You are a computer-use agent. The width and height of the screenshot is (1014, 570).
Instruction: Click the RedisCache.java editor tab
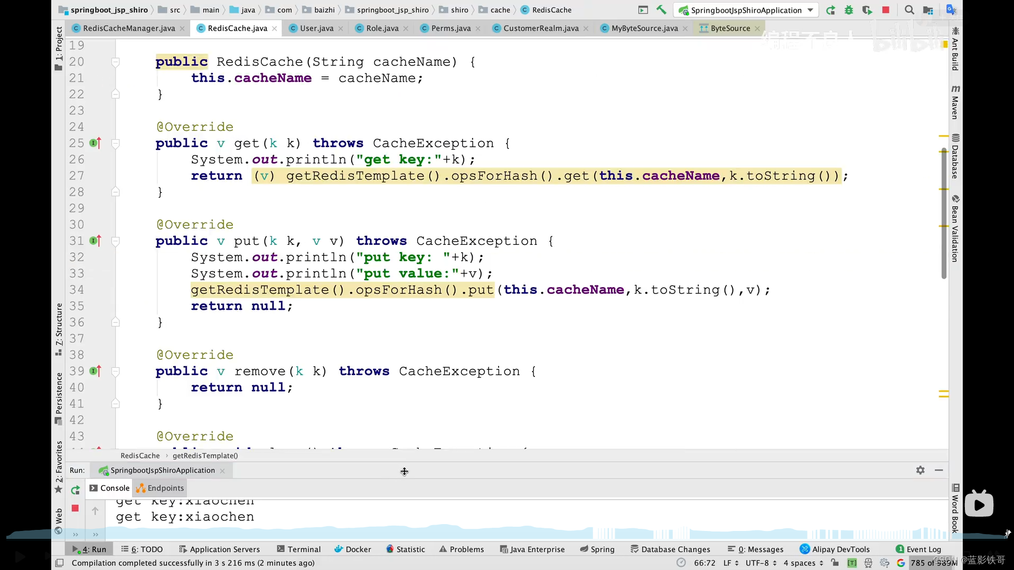[238, 28]
